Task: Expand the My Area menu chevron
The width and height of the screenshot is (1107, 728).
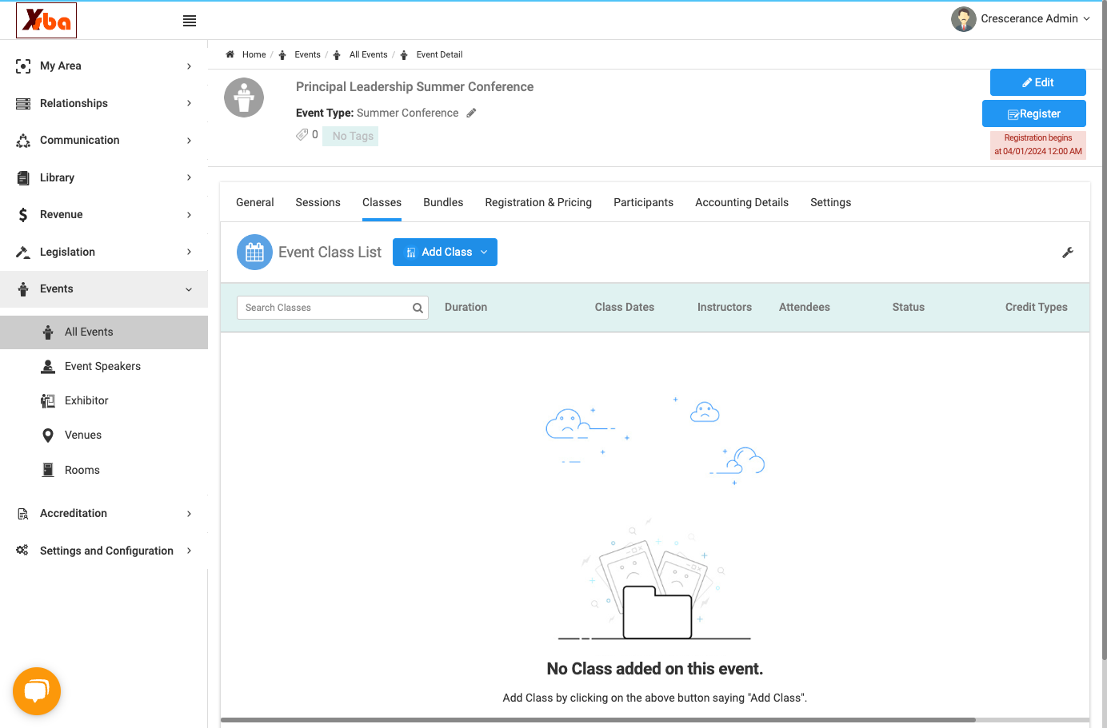Action: (189, 66)
